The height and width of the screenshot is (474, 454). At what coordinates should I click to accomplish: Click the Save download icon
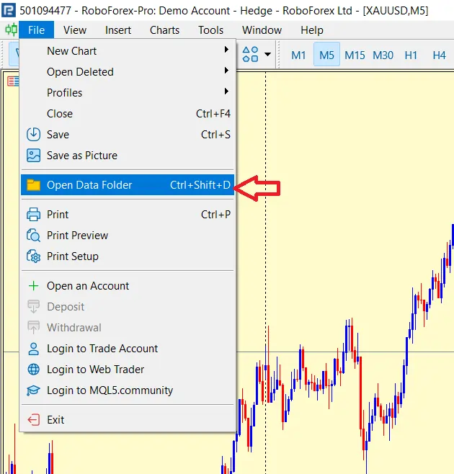(x=33, y=135)
